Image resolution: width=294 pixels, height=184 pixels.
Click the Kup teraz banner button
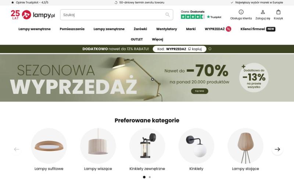tap(200, 91)
